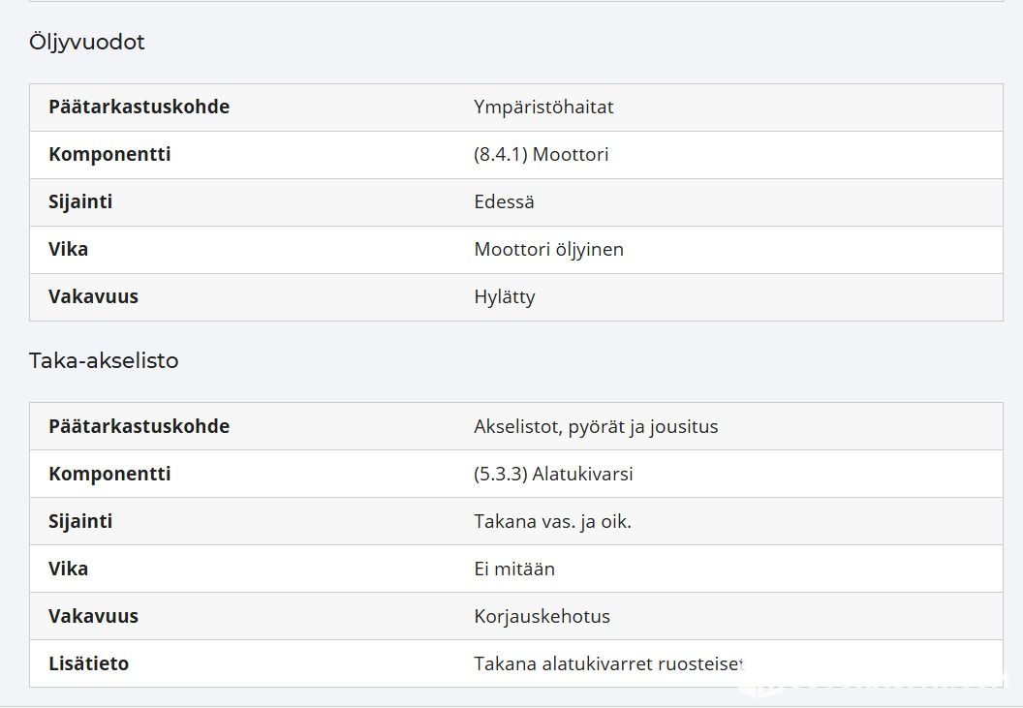Click the Sijainti label in Öljyvuodot table
Image resolution: width=1023 pixels, height=708 pixels.
[80, 201]
